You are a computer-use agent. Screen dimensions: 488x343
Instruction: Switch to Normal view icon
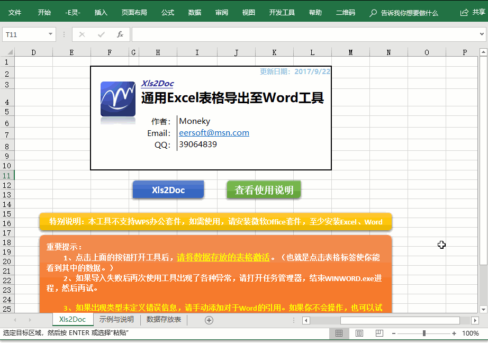pos(339,333)
